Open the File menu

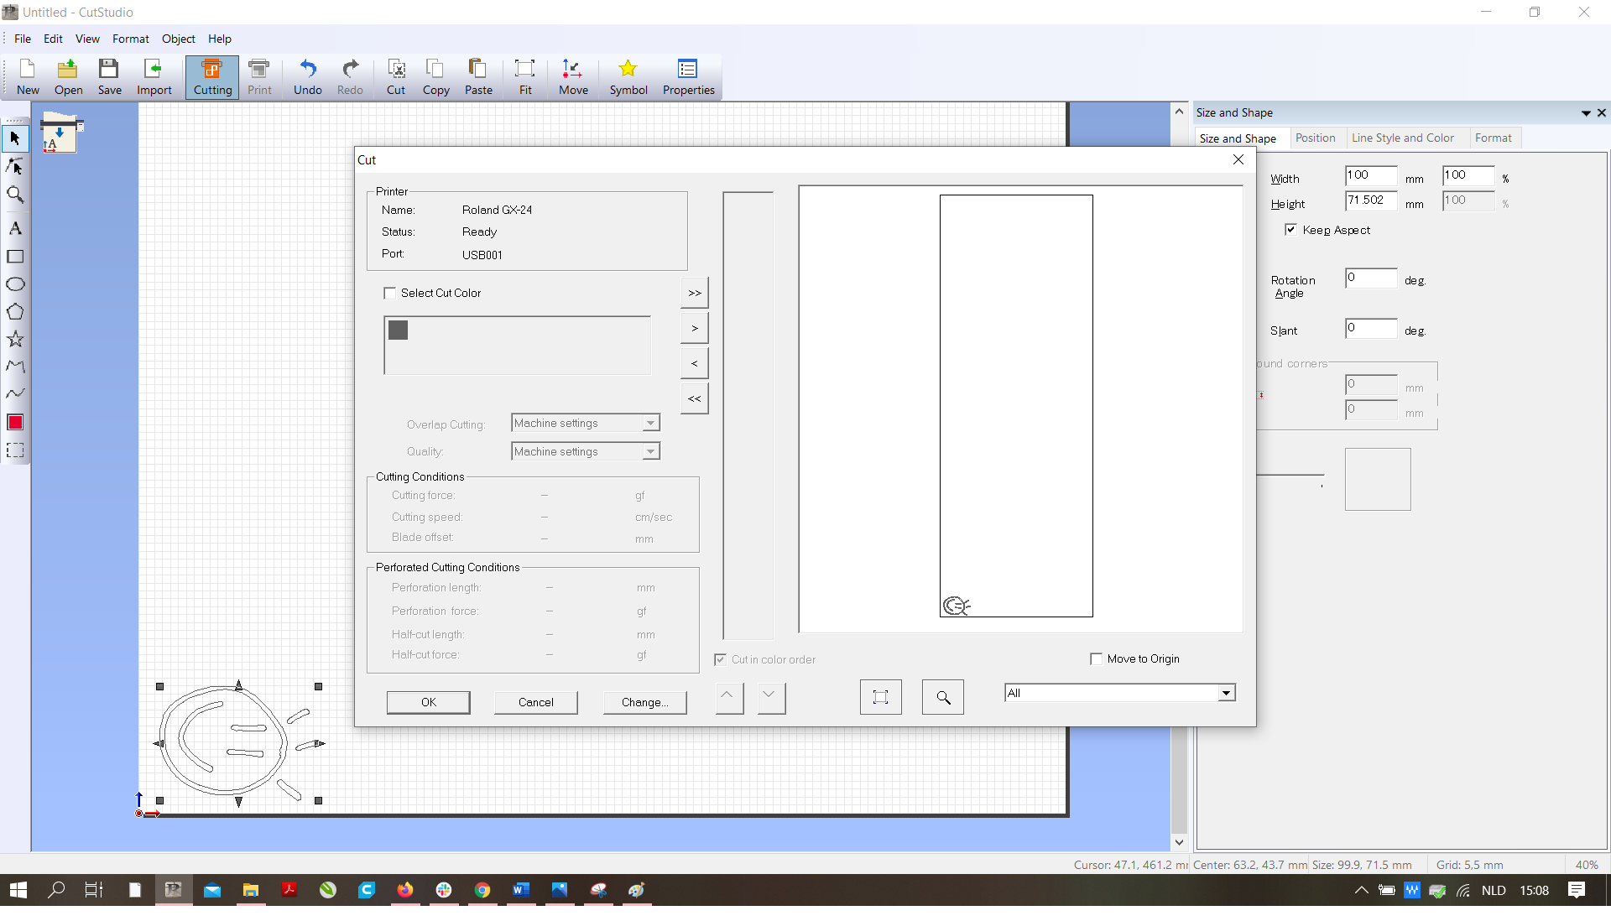click(x=23, y=39)
